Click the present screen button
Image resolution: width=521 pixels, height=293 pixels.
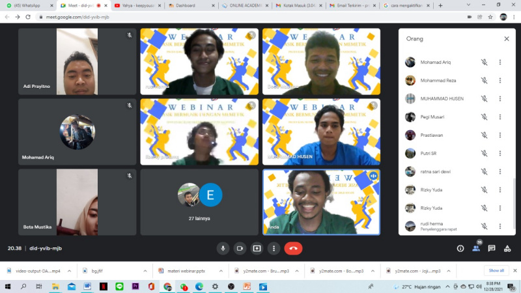[257, 248]
